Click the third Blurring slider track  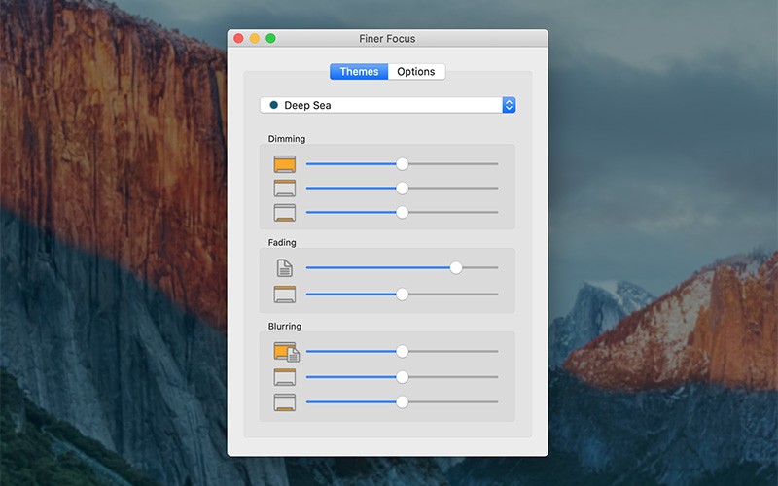coord(402,401)
